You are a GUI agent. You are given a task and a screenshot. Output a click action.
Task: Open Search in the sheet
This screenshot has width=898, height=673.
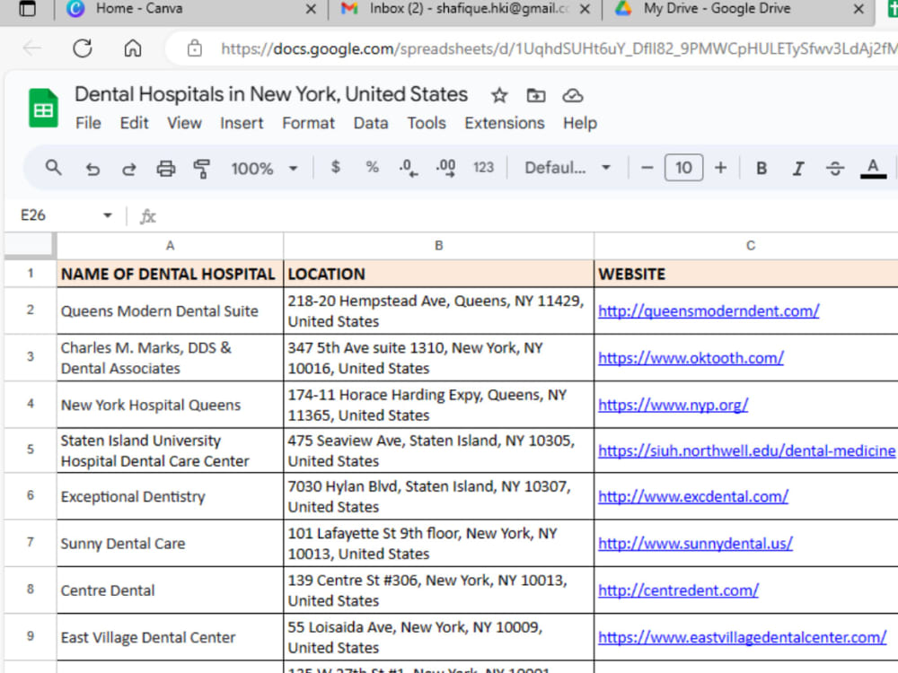[53, 168]
